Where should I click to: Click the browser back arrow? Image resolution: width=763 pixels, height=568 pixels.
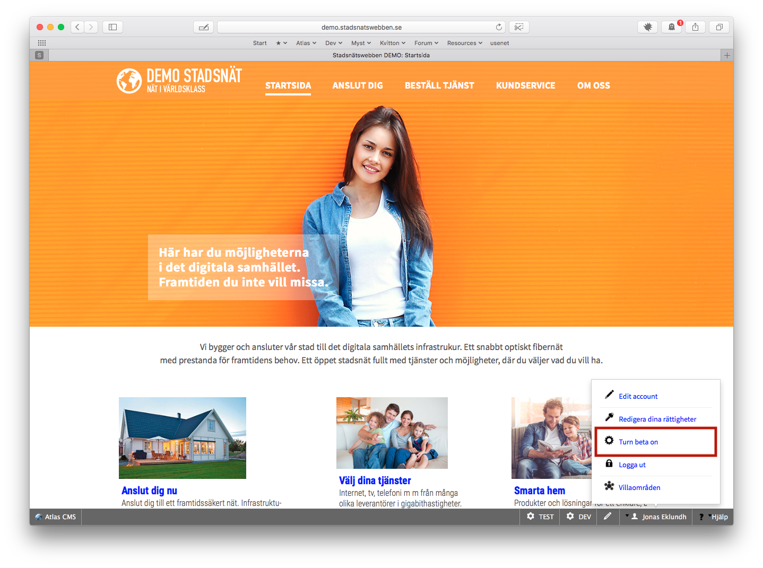pos(77,27)
